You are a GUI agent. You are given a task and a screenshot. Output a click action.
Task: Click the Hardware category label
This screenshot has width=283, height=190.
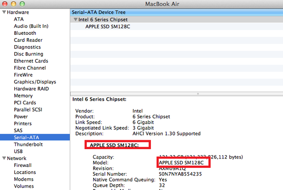click(18, 12)
